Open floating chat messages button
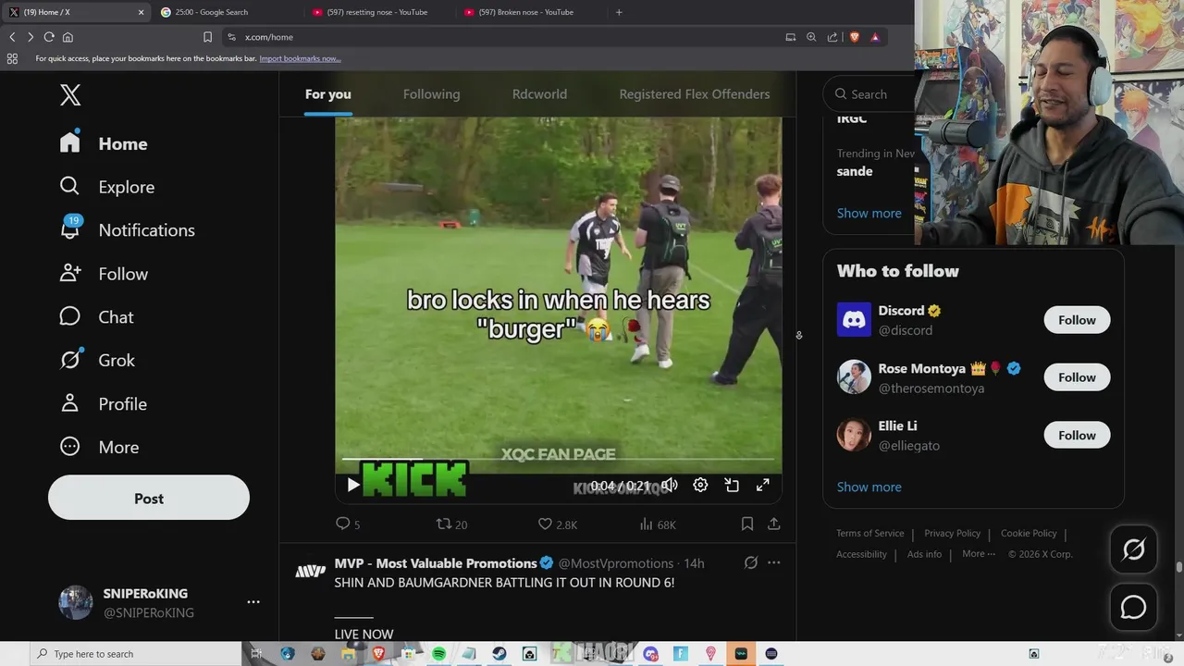The width and height of the screenshot is (1184, 666). (1133, 607)
